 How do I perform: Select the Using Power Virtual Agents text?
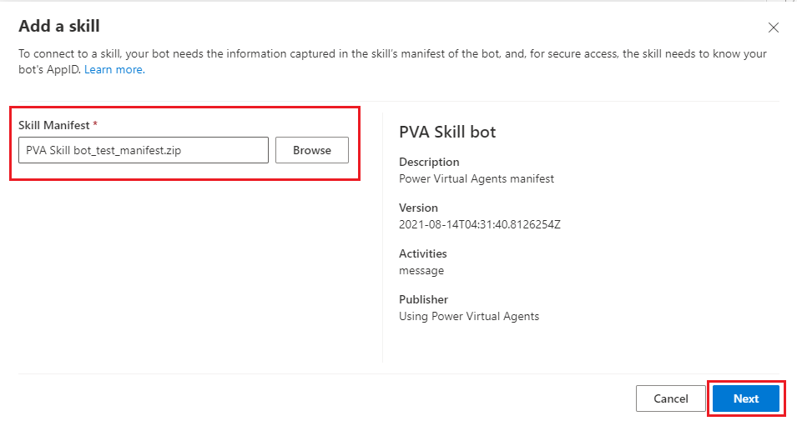click(469, 316)
